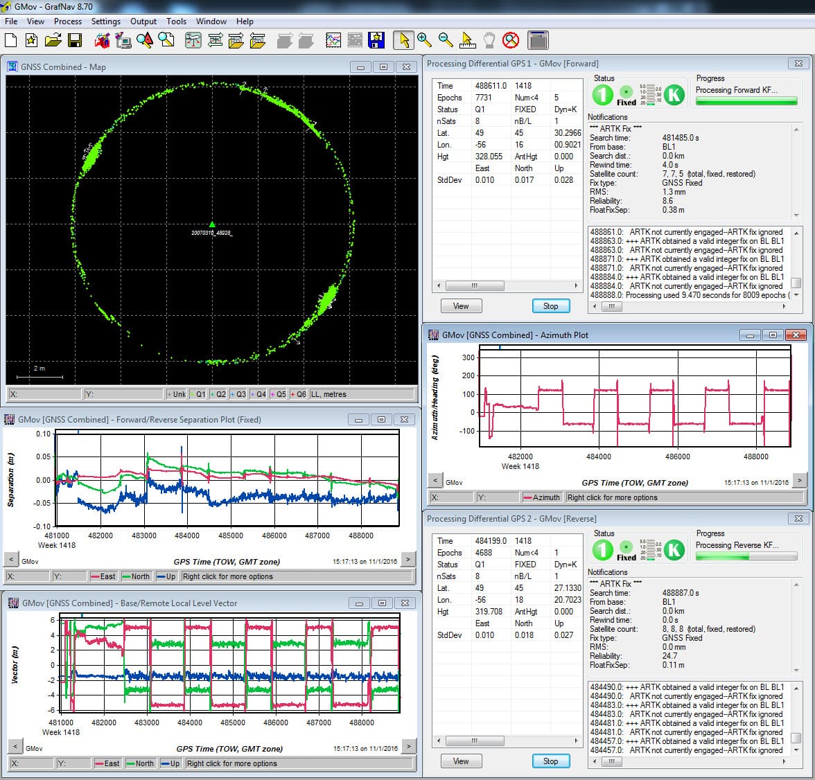The image size is (815, 780).
Task: Select the distance measure ruler tool
Action: 467,40
